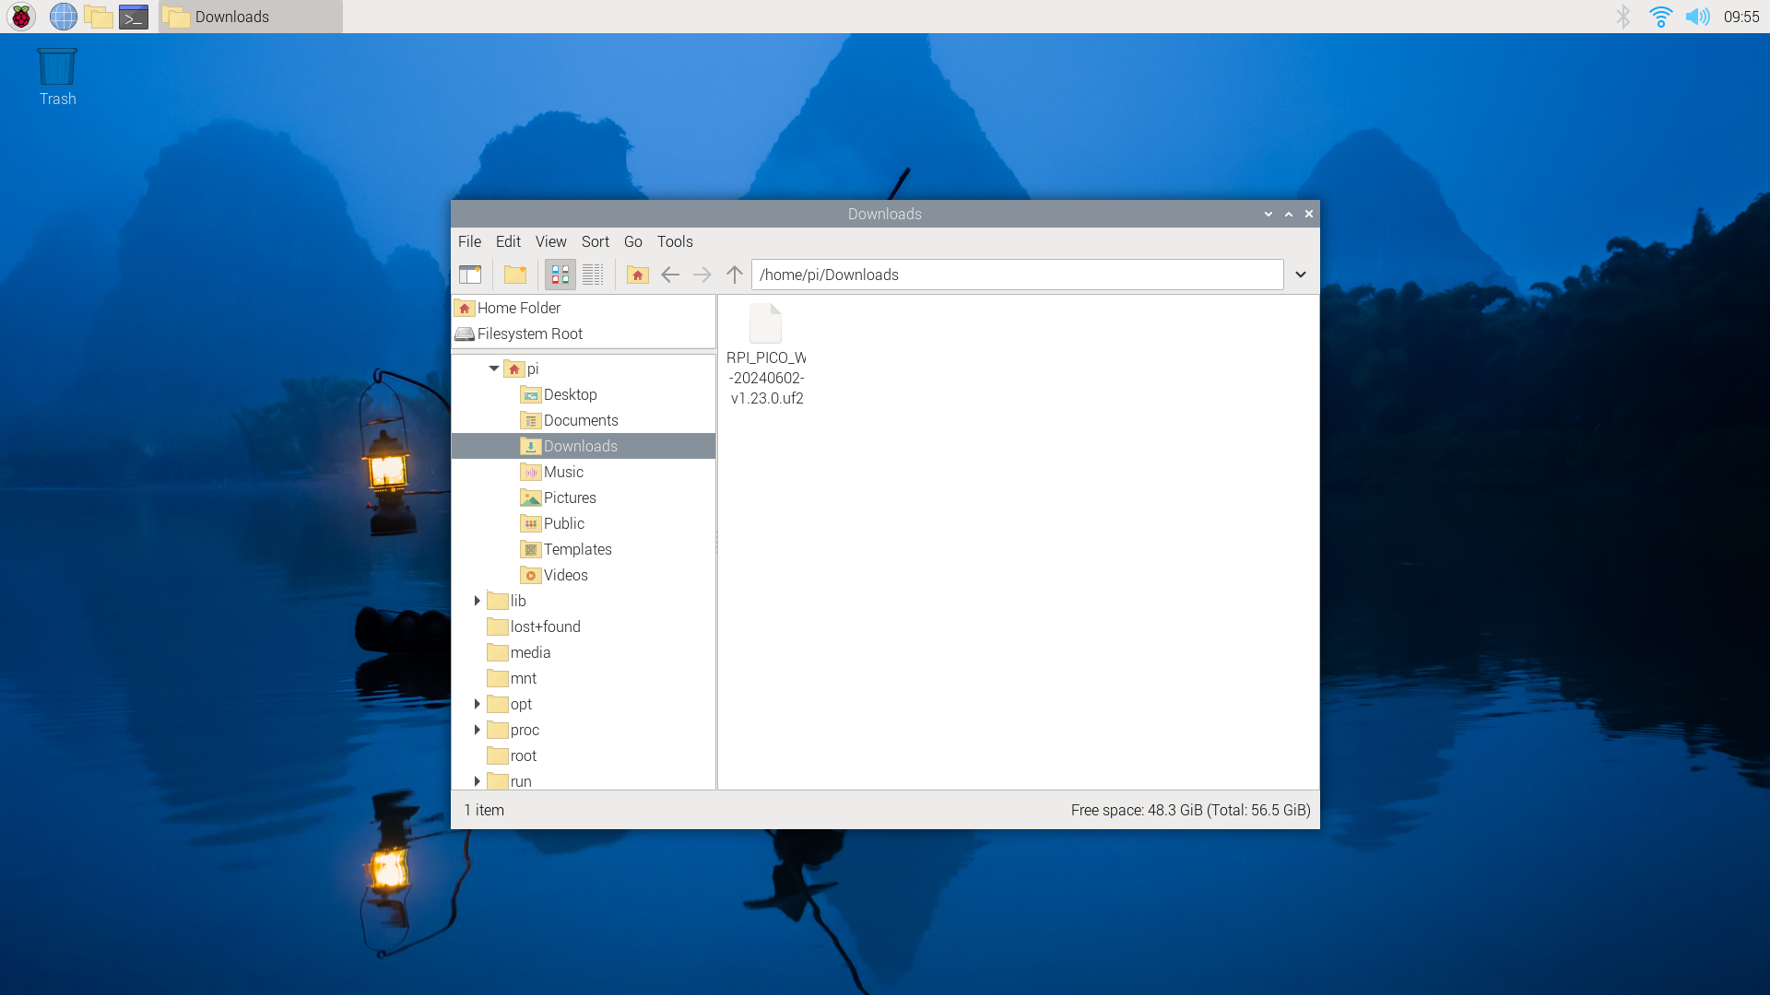The image size is (1770, 995).
Task: Enable icon view mode
Action: pos(560,274)
